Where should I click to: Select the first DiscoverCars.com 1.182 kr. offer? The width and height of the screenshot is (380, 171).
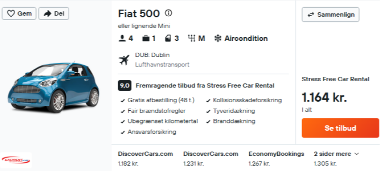coord(145,159)
